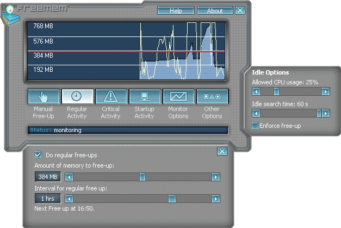Viewport: 341px width, 228px height.
Task: Click the Manual Free-Up label text
Action: [x=44, y=113]
